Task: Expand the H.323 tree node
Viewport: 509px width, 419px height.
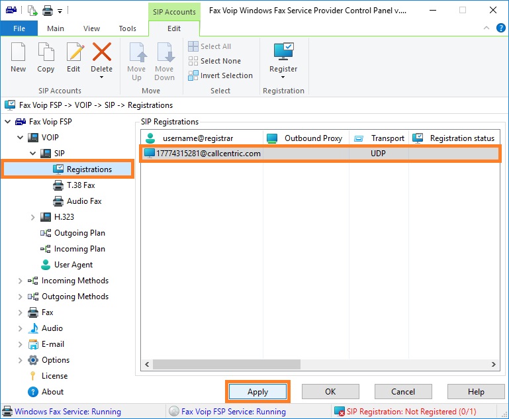Action: pos(33,217)
